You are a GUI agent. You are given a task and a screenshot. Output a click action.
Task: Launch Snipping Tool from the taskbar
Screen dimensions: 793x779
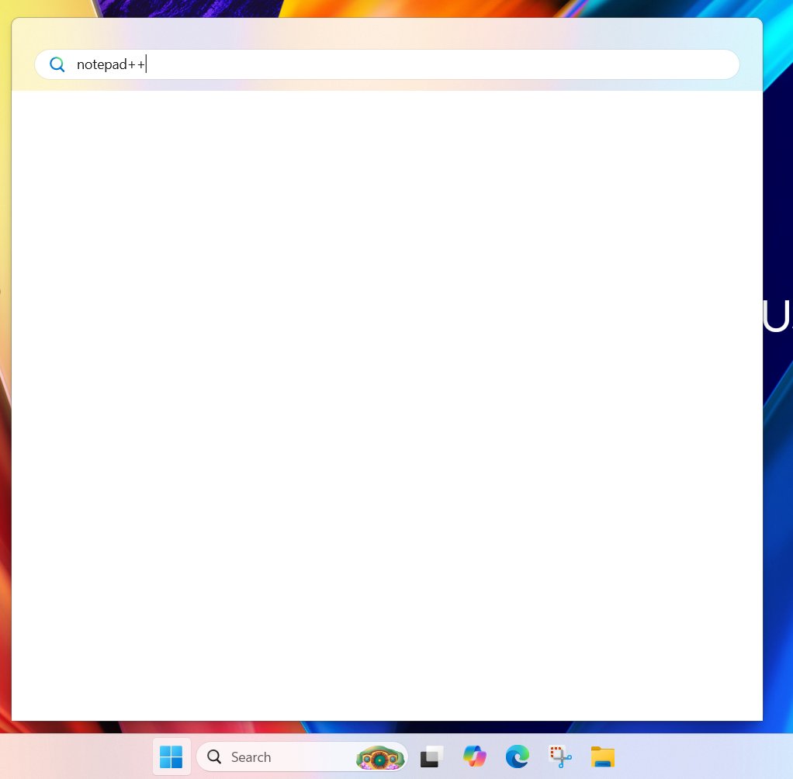coord(560,756)
